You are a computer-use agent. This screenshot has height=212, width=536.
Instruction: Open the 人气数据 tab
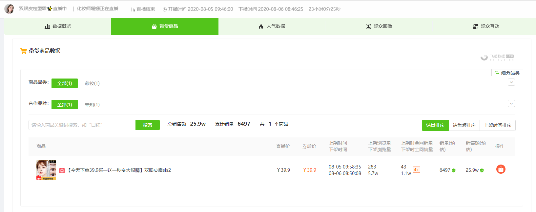tap(272, 26)
